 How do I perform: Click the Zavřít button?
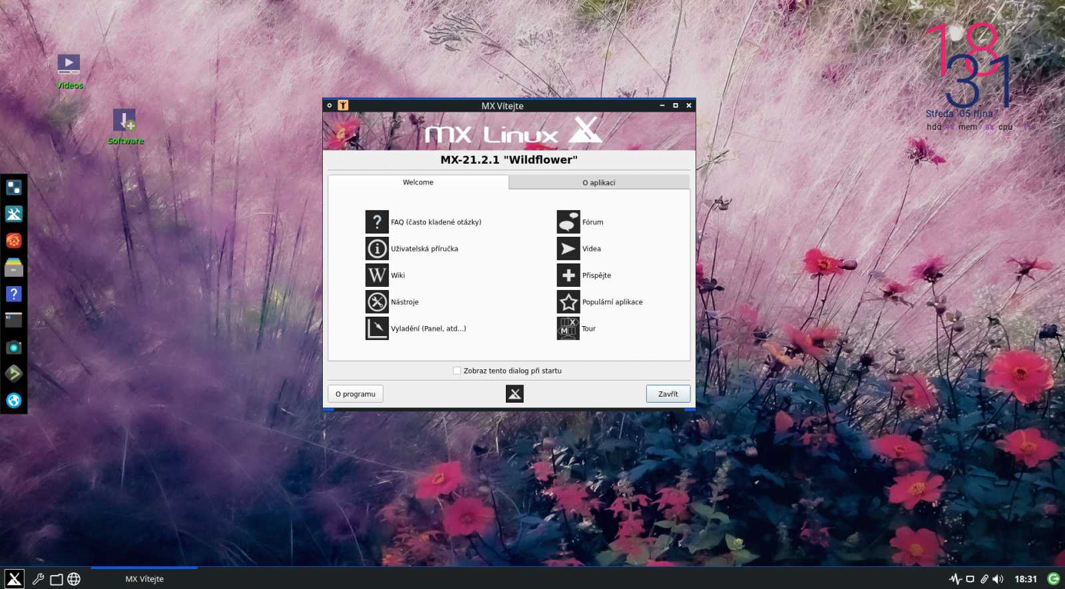[668, 394]
